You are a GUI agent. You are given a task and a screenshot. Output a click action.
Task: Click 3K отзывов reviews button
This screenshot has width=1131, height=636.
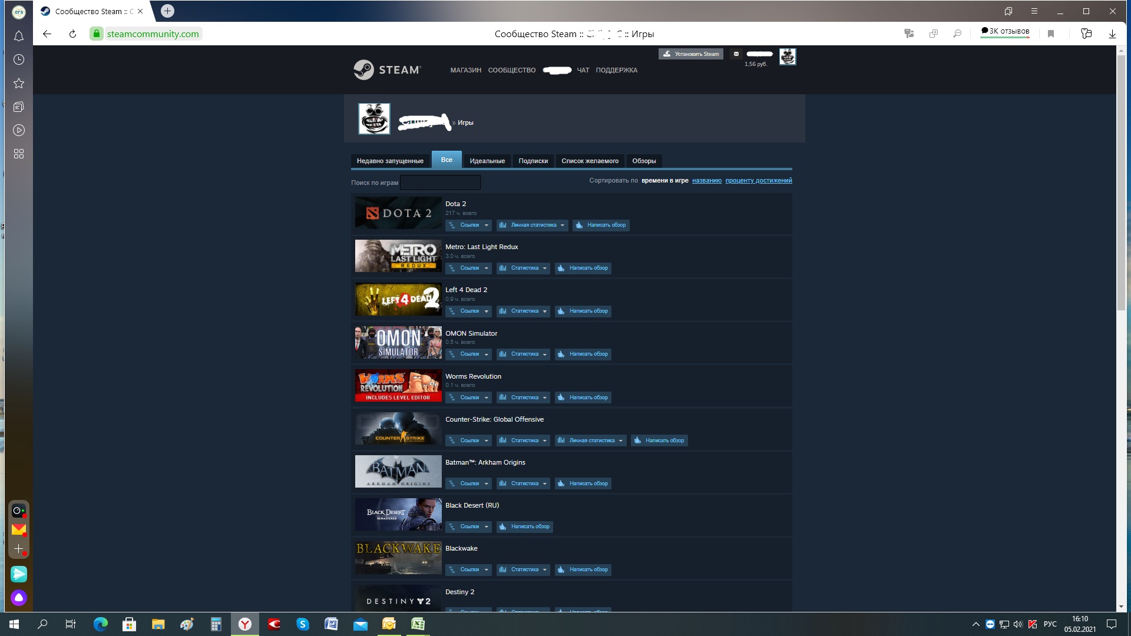pos(1005,31)
